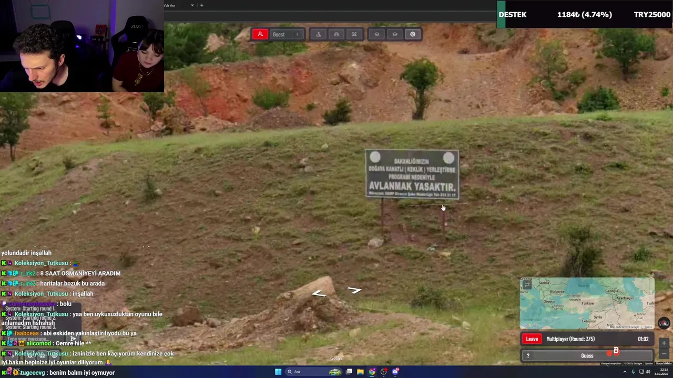Click the 1184₺ (4.74%) progress text
Image resolution: width=673 pixels, height=378 pixels.
[585, 14]
